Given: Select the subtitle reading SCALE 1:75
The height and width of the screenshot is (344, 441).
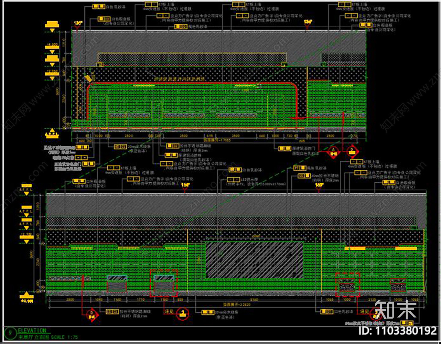Looking at the screenshot, I should [x=64, y=337].
